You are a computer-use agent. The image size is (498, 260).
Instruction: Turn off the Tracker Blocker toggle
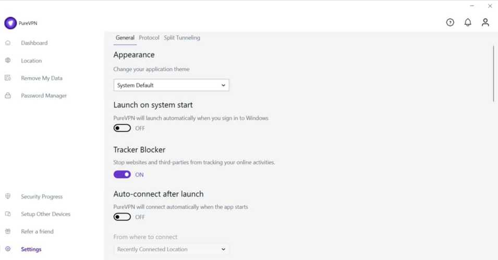click(122, 175)
